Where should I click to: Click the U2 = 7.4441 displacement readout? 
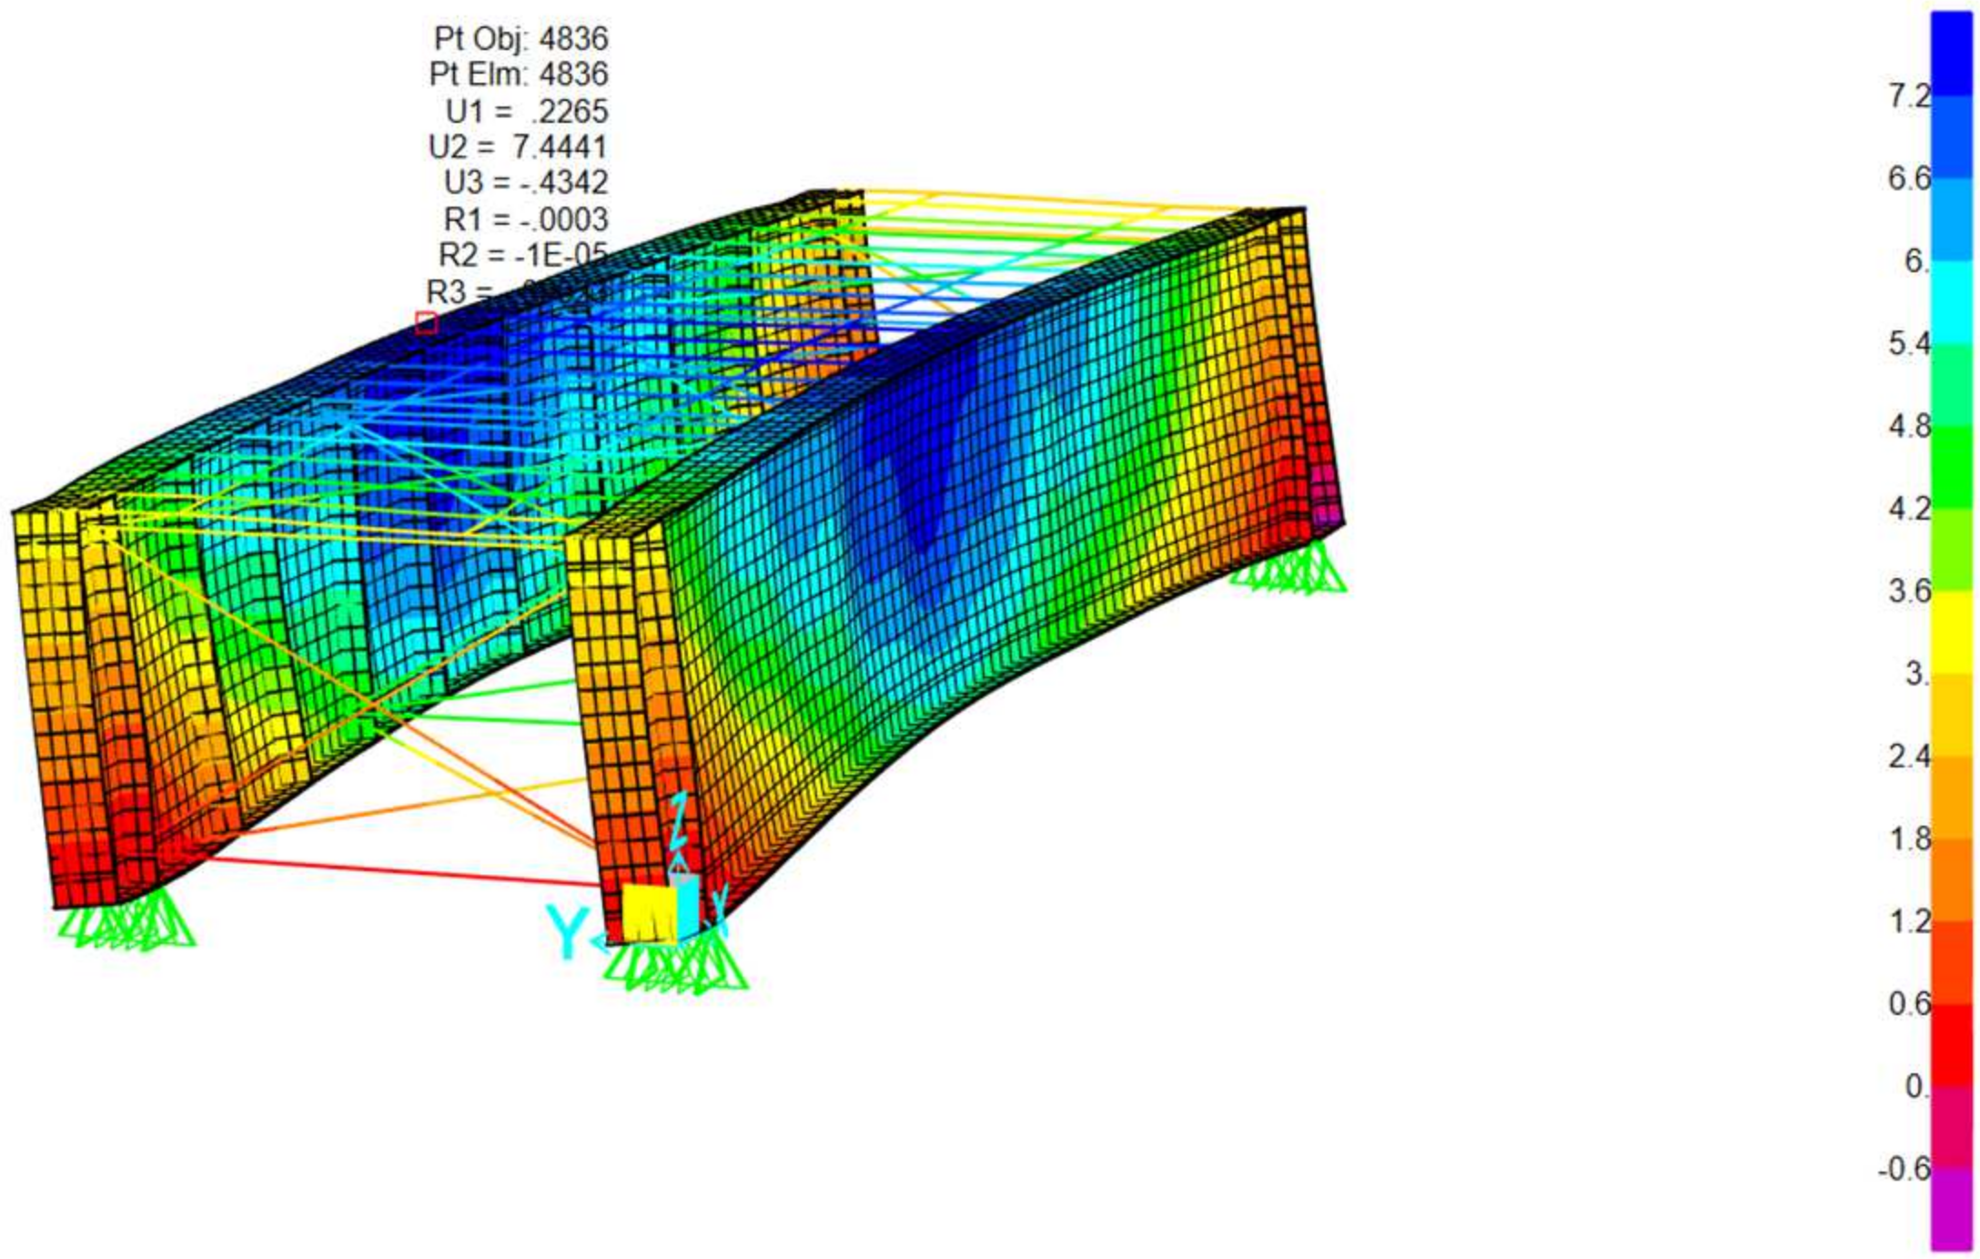click(x=517, y=147)
